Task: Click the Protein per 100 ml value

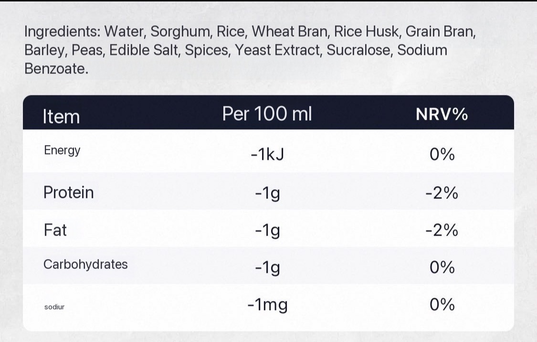Action: coord(267,194)
